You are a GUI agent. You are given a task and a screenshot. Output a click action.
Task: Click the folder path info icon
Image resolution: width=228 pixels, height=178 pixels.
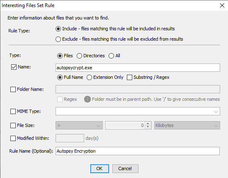(x=87, y=99)
